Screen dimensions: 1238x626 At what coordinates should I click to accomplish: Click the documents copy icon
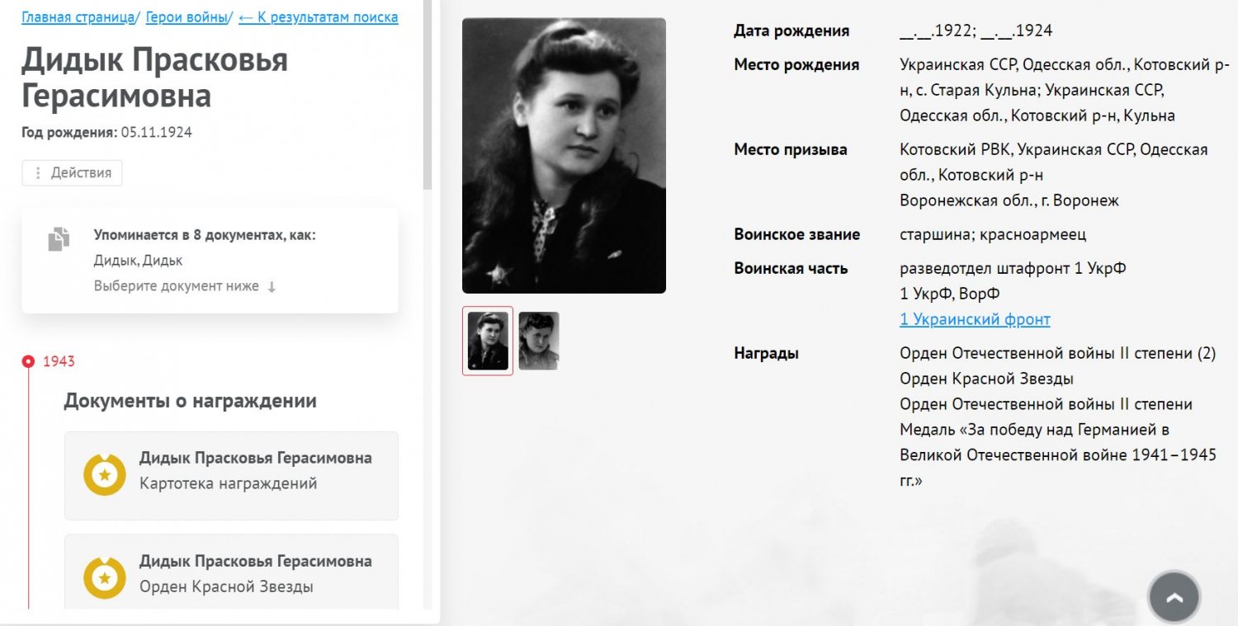[x=59, y=240]
